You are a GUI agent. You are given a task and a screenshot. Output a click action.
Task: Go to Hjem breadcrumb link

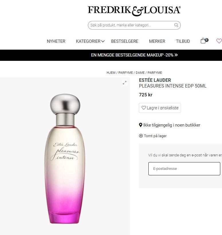(111, 73)
